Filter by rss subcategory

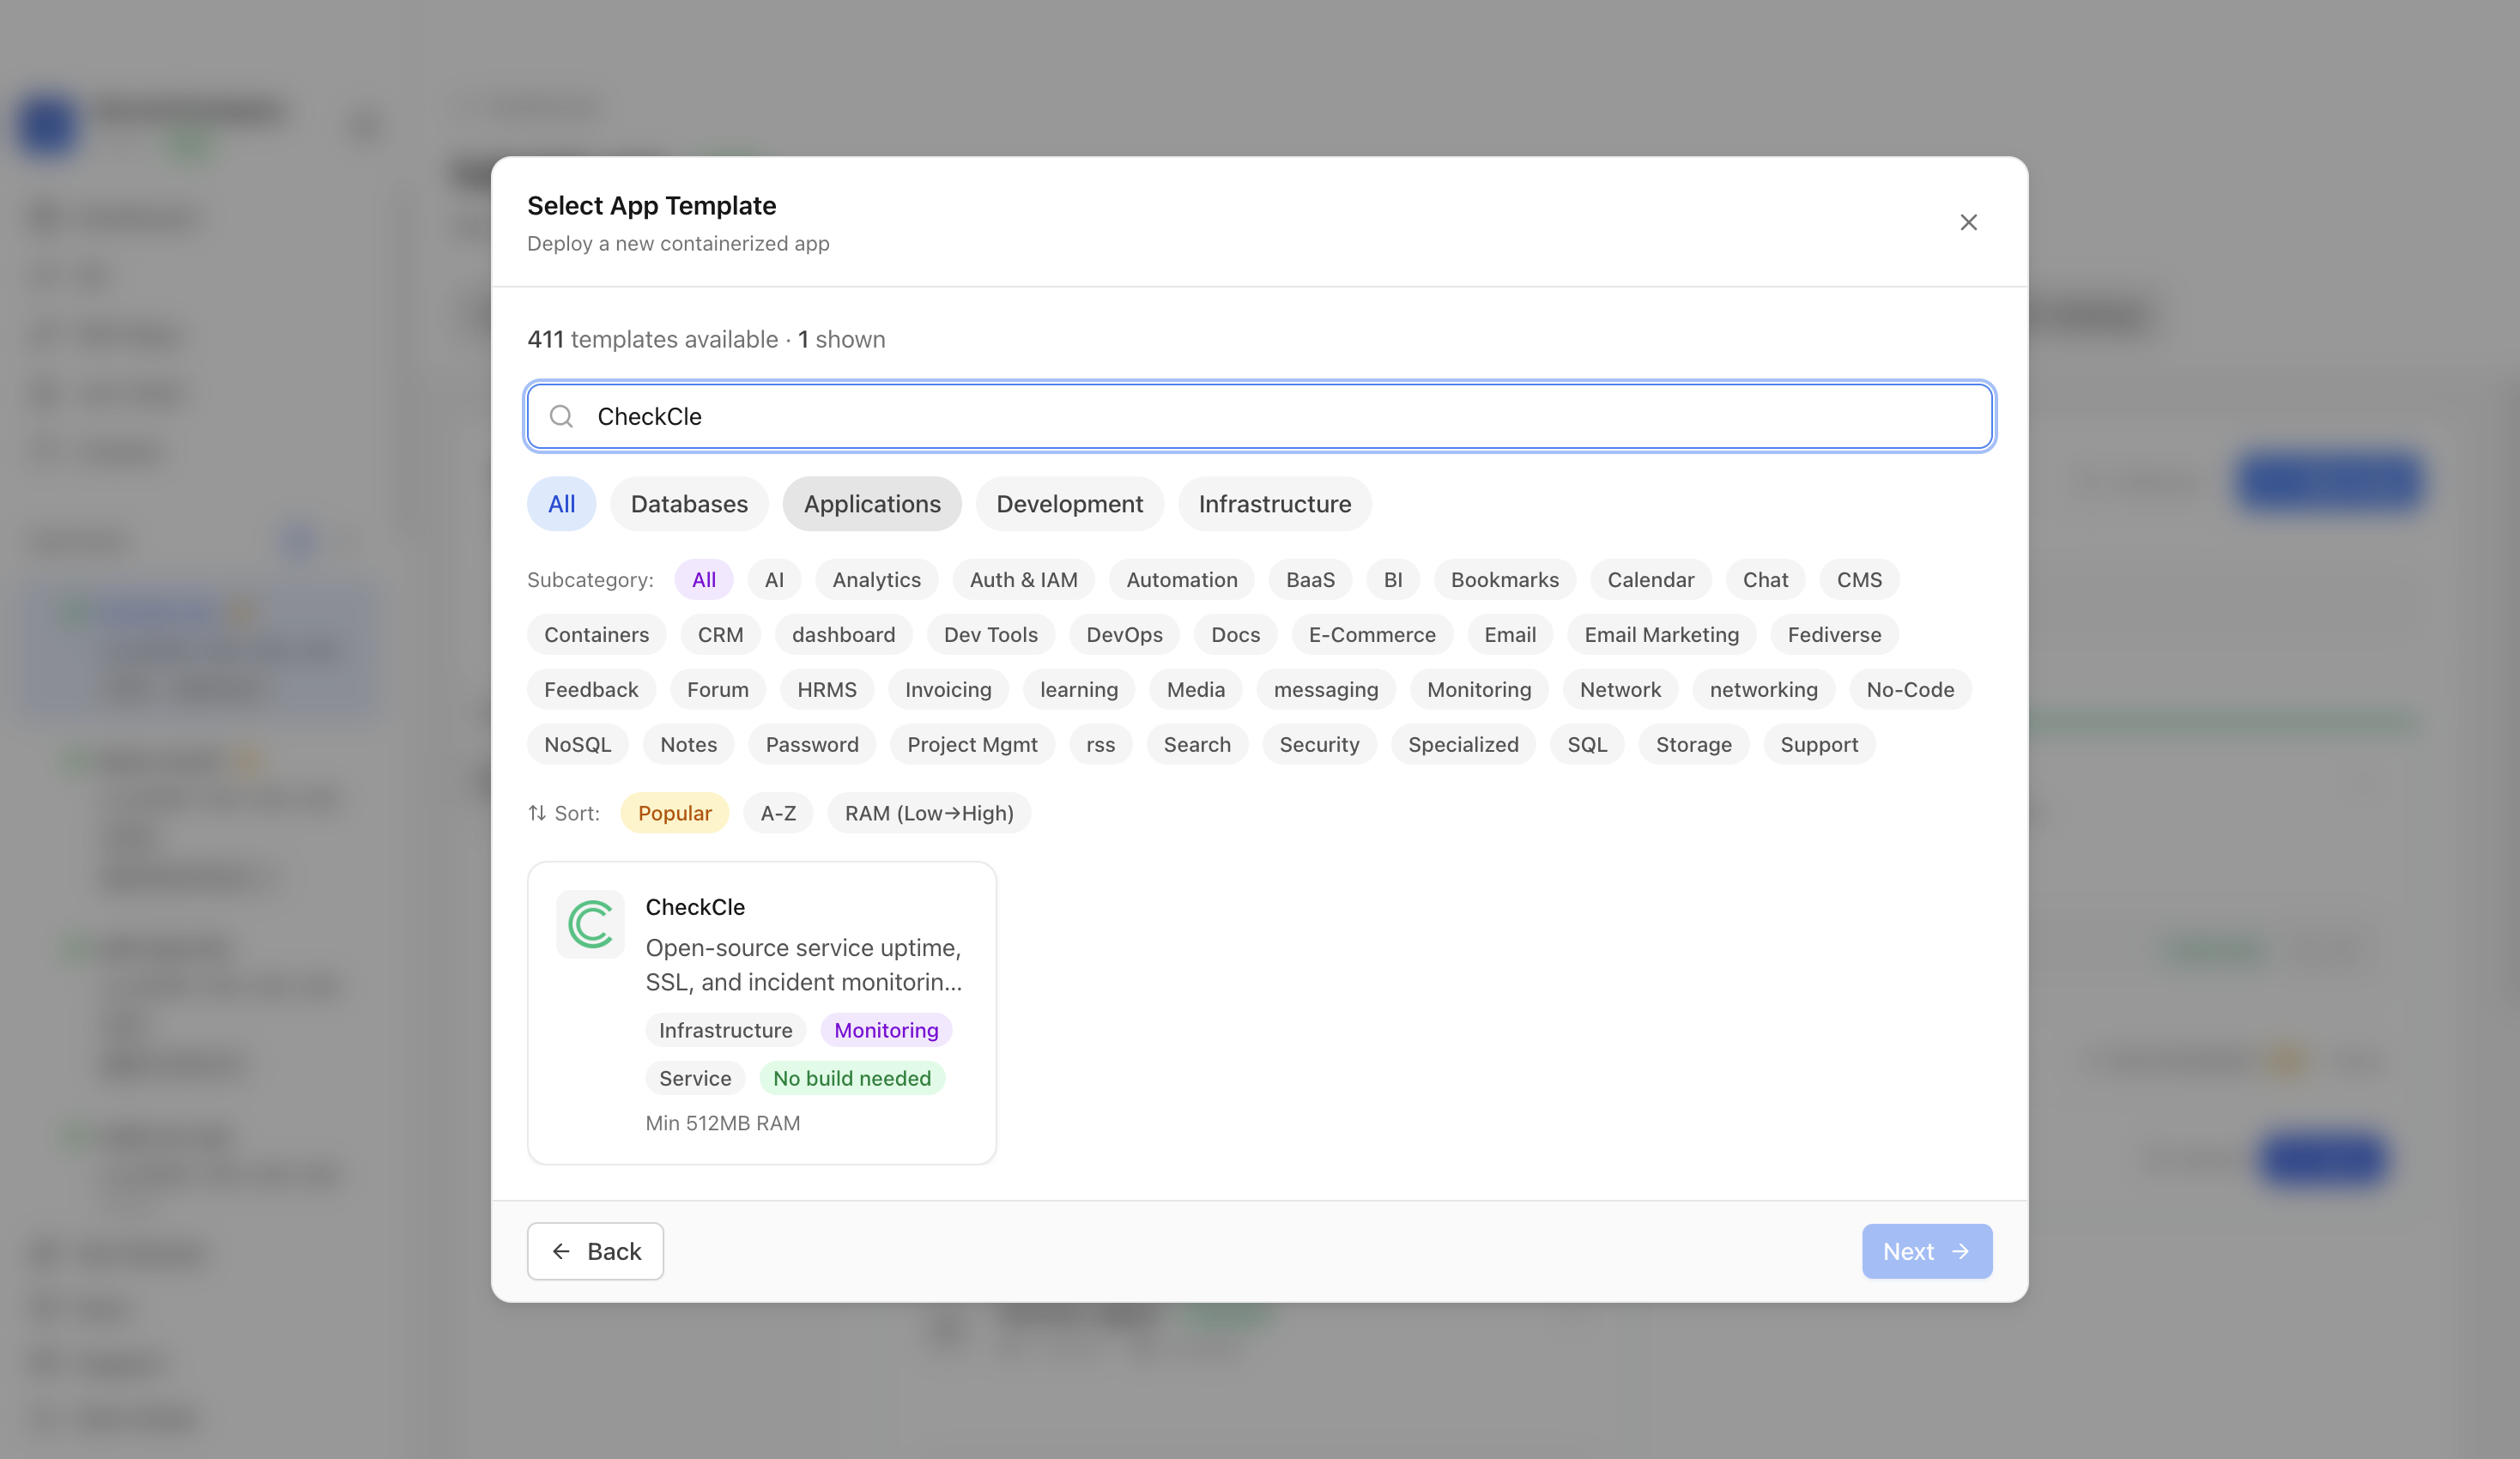click(1100, 745)
